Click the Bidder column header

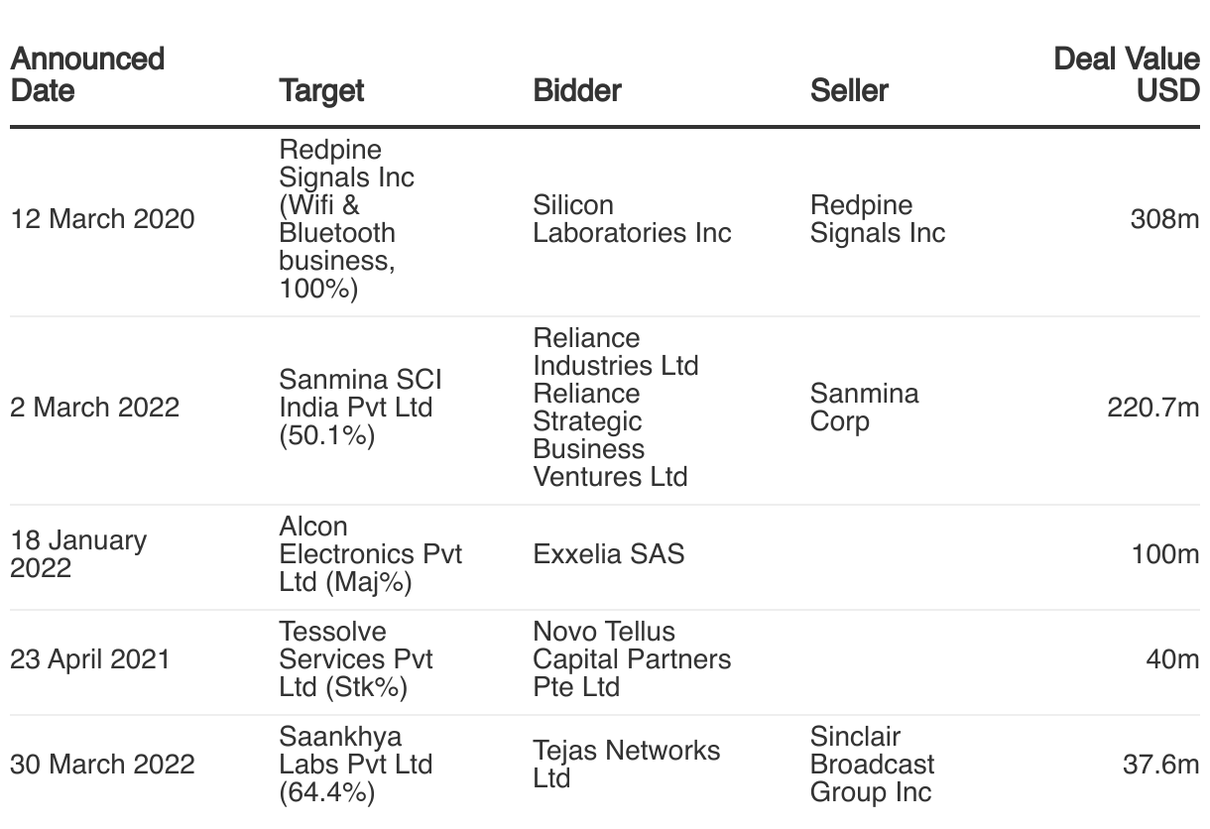(x=576, y=90)
